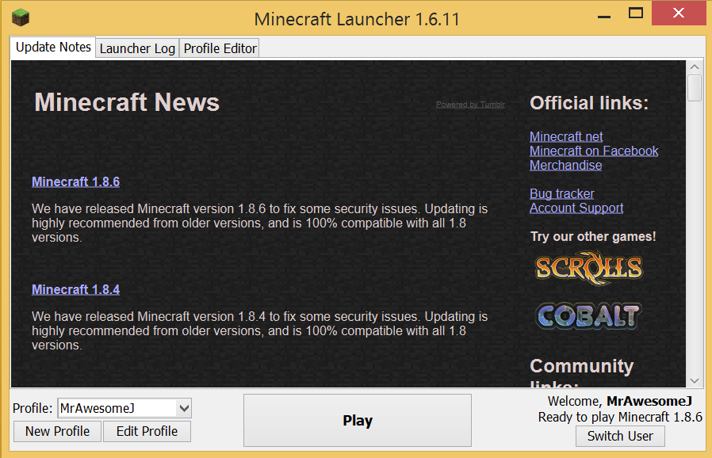
Task: Switch to the Launcher Log tab
Action: (x=137, y=48)
